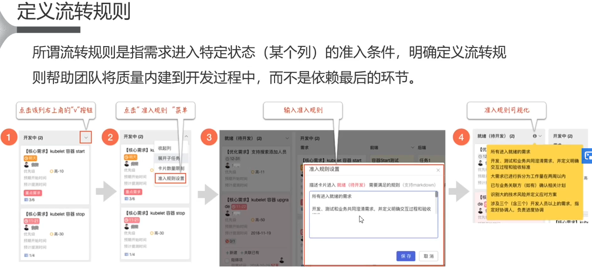Click the assignee avatar on step 1's start card
Viewport: 592px width, 273px height.
coord(26,165)
